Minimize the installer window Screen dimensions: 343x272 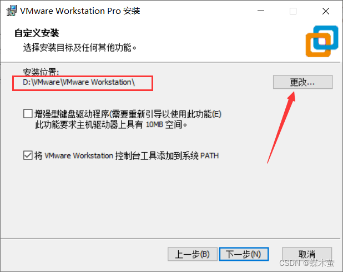[261, 11]
